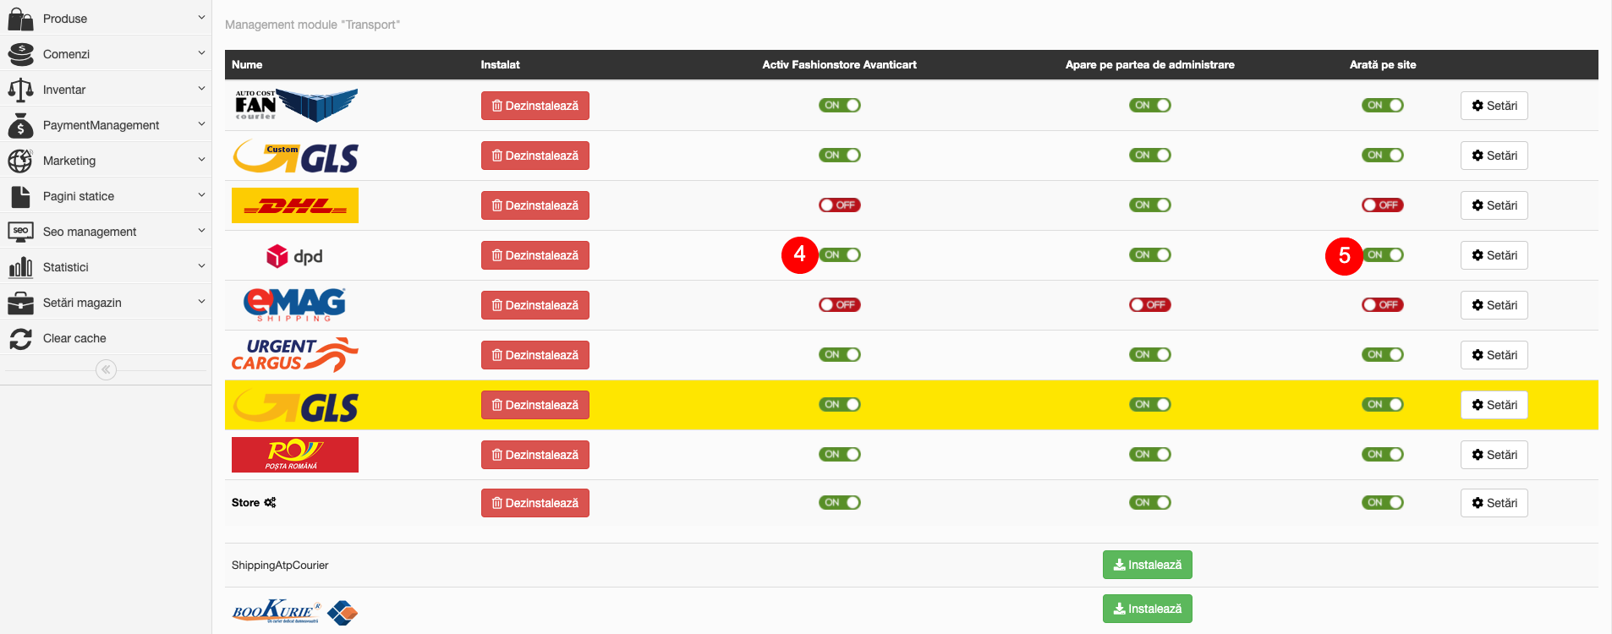The height and width of the screenshot is (634, 1612).
Task: Open Setări for eMAG Shipping
Action: [1494, 305]
